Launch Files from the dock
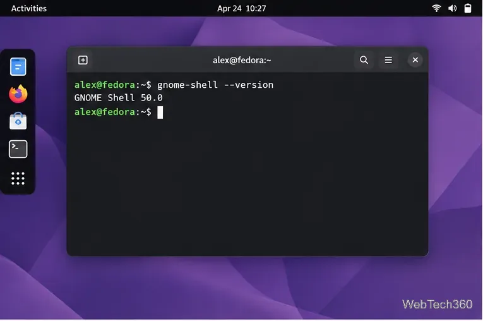 18,66
